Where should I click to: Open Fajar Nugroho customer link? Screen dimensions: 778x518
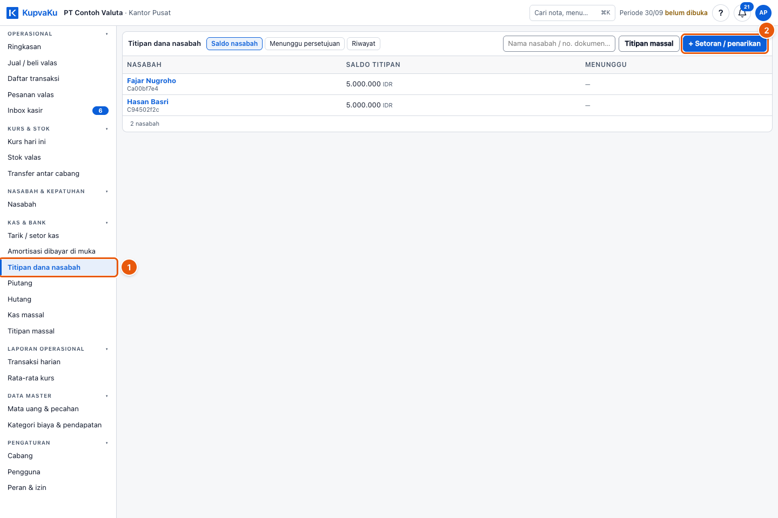coord(151,81)
